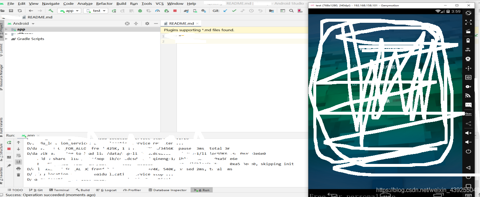Click the Build hammer icon in toolbar

tap(51, 11)
